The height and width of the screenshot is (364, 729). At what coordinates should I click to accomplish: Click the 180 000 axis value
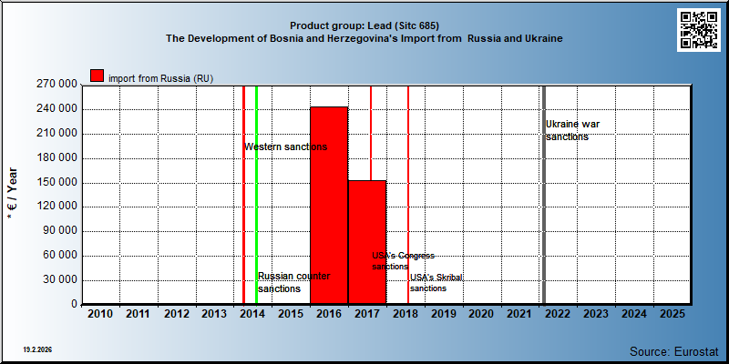pos(56,157)
